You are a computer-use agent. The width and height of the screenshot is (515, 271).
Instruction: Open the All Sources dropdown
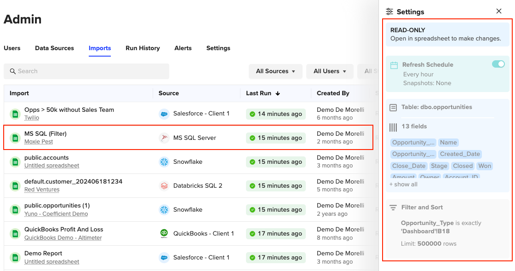(275, 71)
